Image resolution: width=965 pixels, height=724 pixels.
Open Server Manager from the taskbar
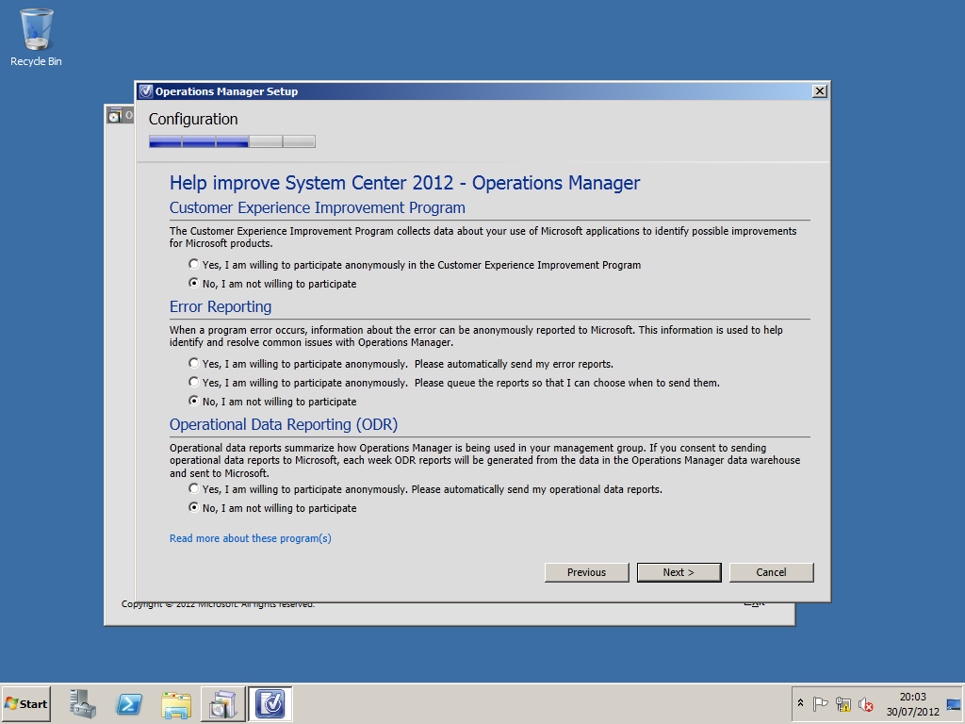83,703
